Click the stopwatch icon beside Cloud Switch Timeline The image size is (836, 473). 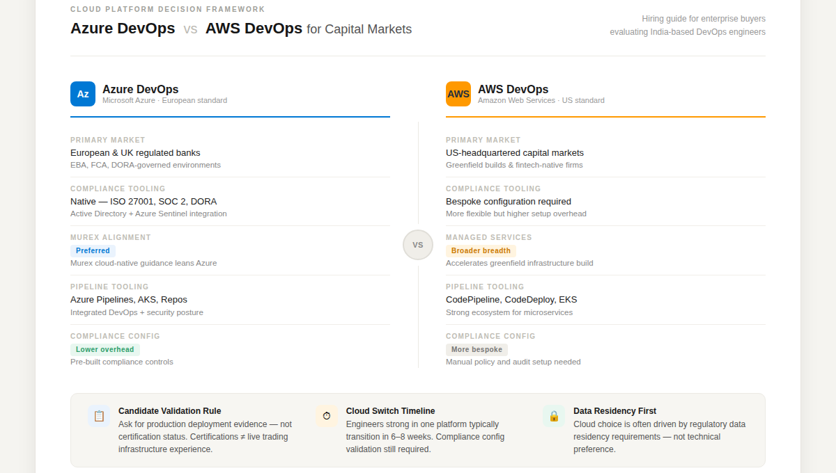tap(327, 416)
